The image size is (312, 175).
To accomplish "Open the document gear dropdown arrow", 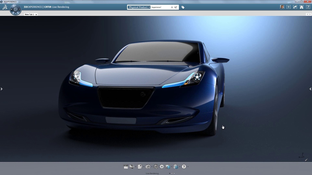I will (180, 167).
